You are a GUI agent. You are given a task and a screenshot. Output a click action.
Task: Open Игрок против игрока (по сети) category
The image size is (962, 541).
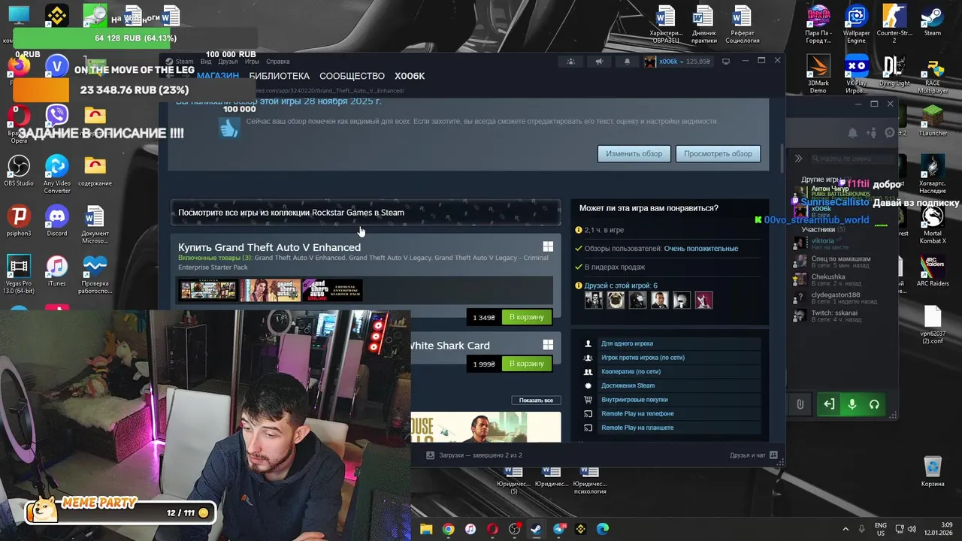[643, 358]
